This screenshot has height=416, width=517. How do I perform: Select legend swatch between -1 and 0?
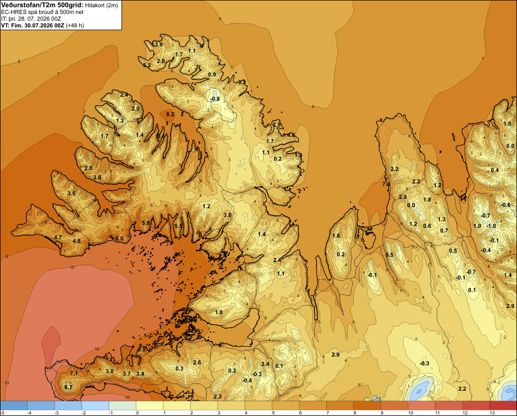(x=123, y=406)
